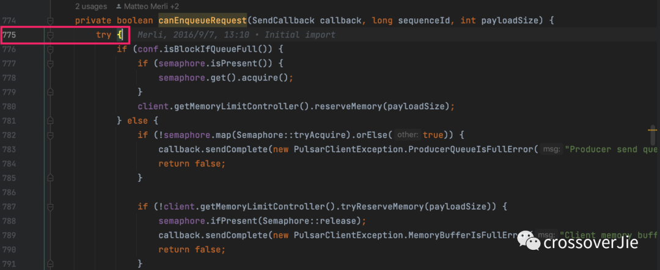The width and height of the screenshot is (660, 270).
Task: Fold the tryReserveMemory if-block on line 787
Action: (51, 206)
